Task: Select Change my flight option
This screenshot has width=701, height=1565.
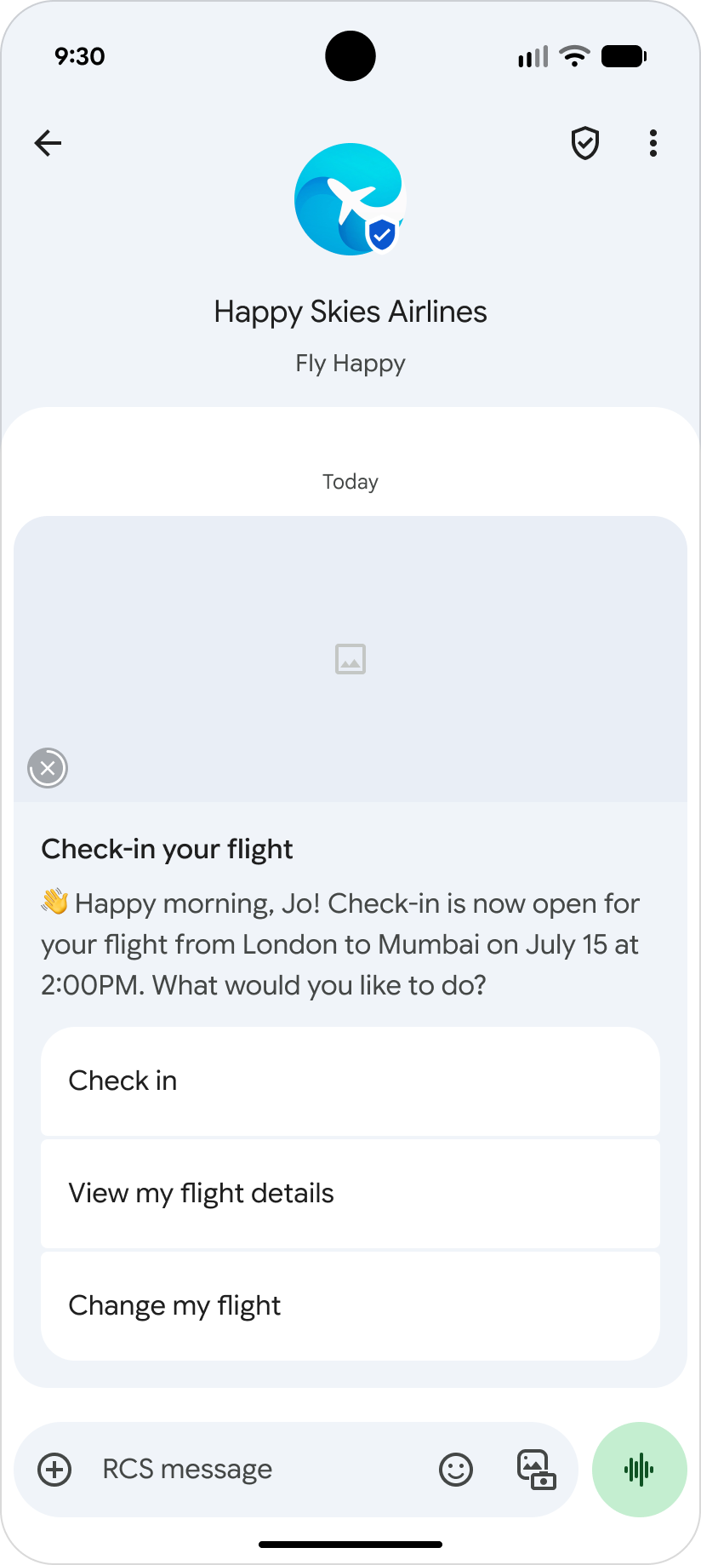Action: coord(350,1305)
